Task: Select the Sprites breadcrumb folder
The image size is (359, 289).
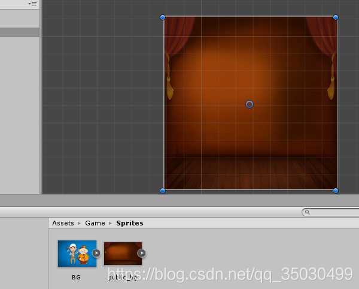Action: 130,223
